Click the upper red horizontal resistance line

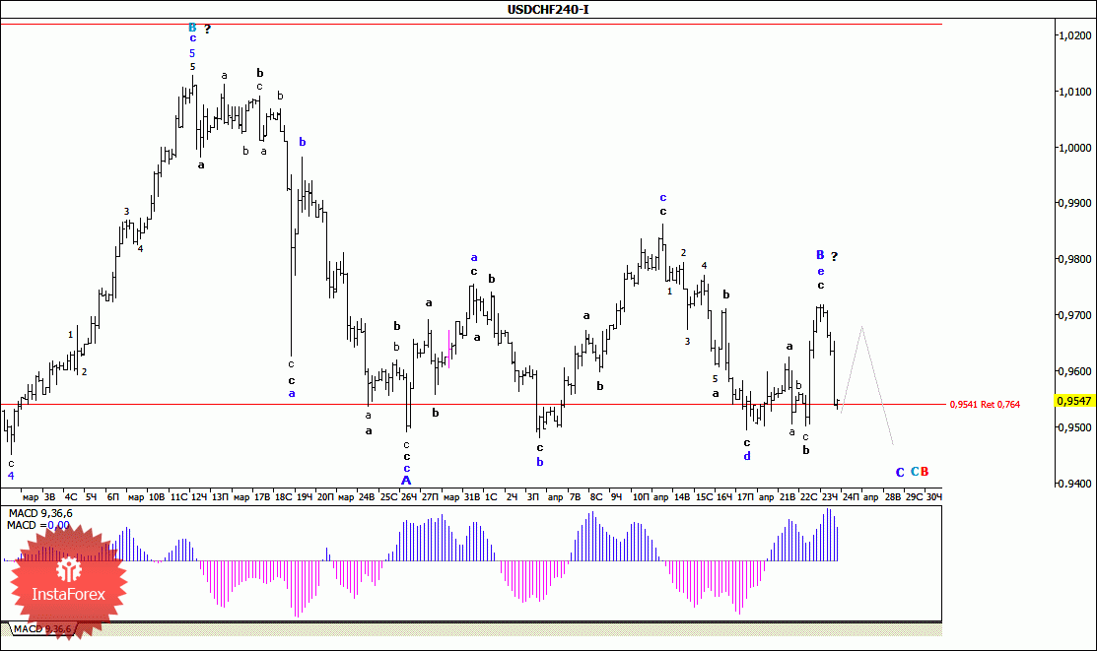point(471,24)
